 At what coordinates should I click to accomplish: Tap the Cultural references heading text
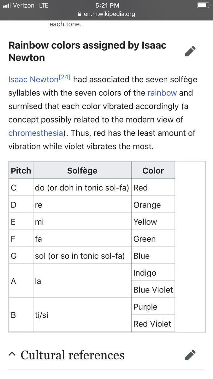point(72,355)
